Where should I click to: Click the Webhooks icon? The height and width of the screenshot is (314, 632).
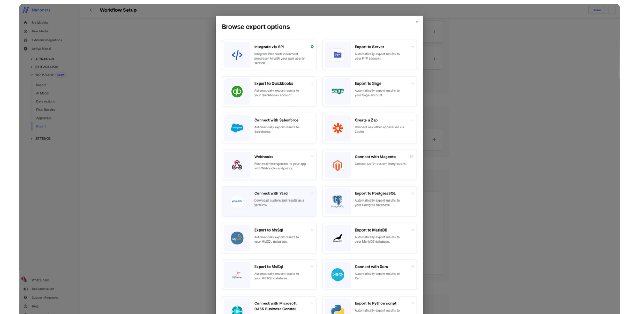click(x=237, y=165)
